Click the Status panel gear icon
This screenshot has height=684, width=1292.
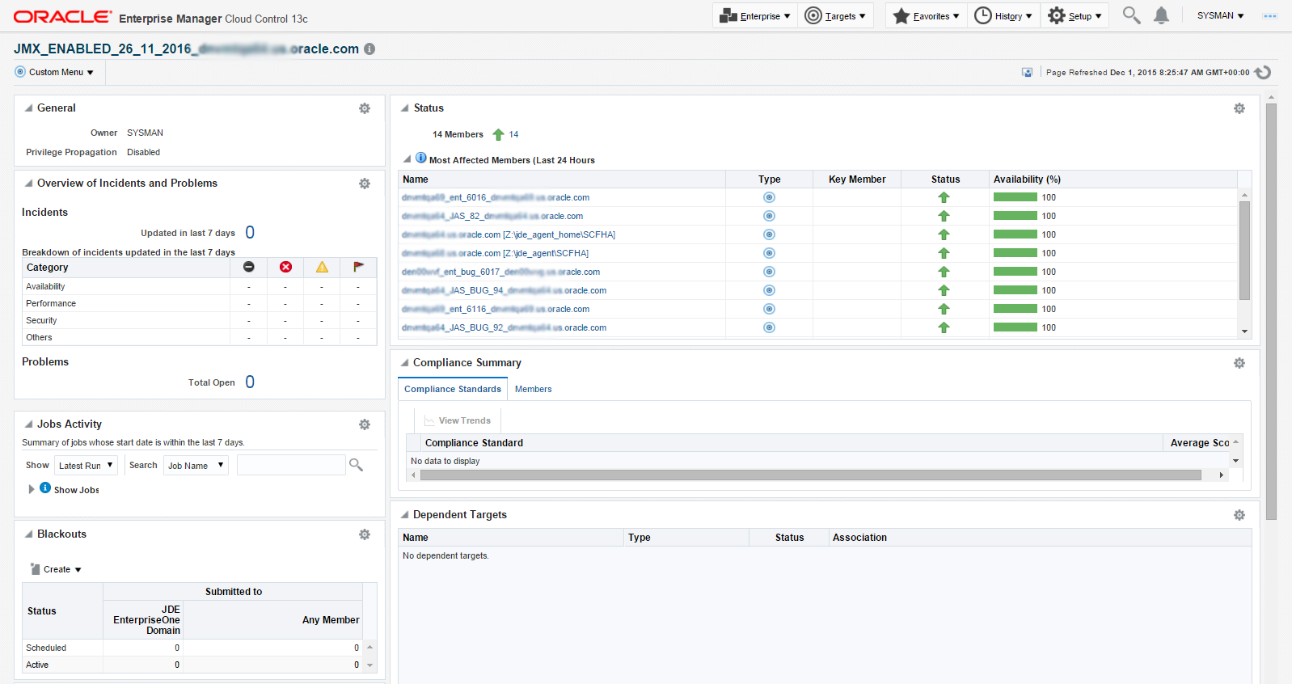click(x=1239, y=108)
